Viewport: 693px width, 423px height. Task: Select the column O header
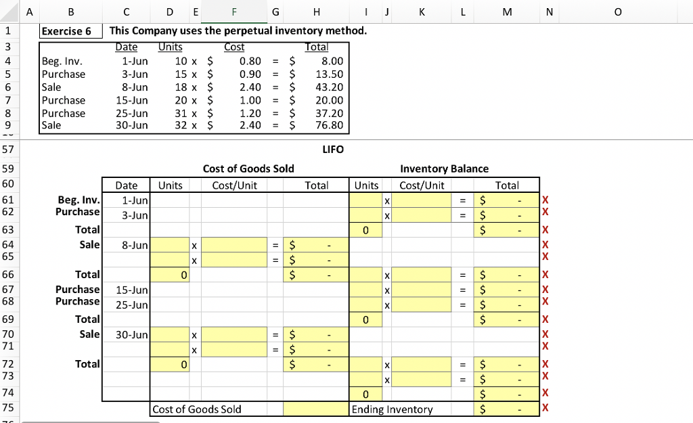point(617,12)
